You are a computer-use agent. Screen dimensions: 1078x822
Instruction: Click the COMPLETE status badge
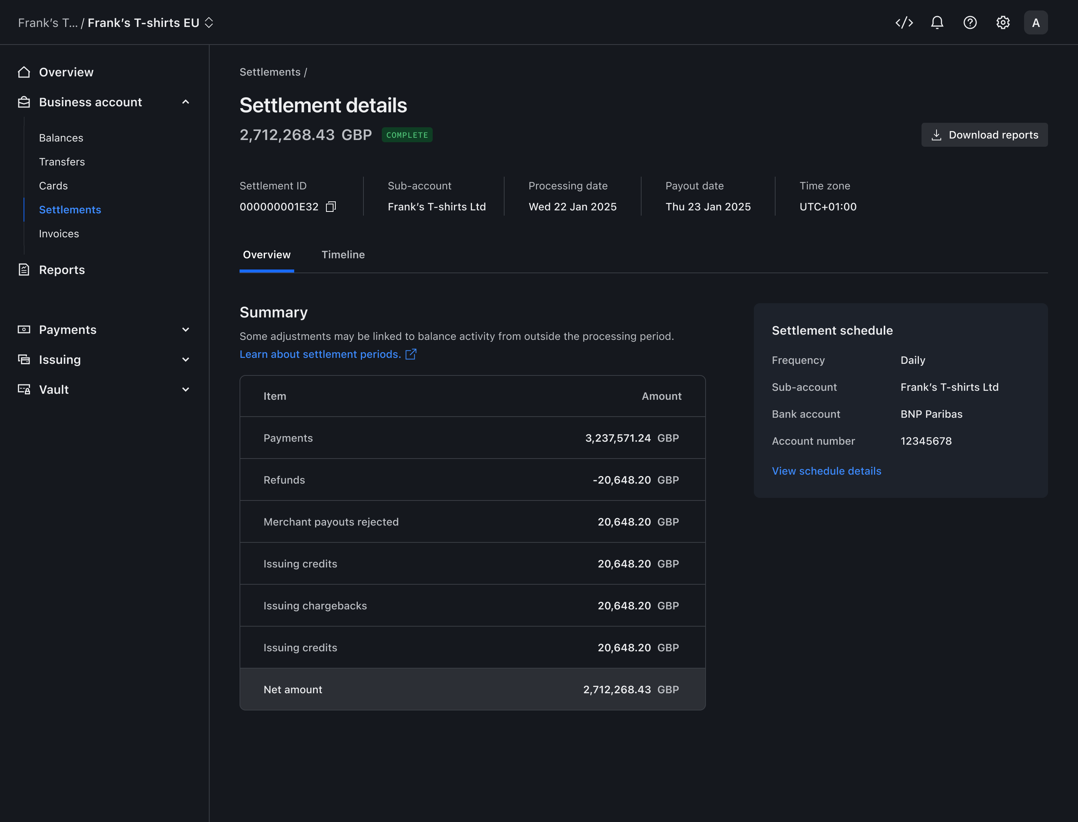tap(406, 134)
